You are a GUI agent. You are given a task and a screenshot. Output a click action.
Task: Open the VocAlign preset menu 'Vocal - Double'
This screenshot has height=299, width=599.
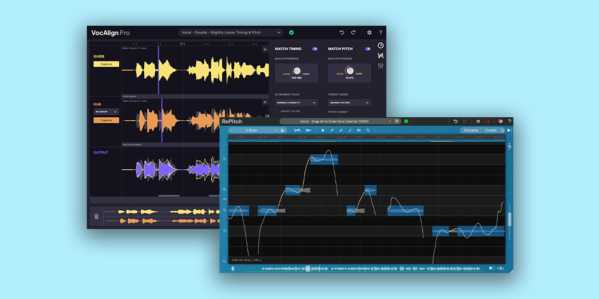231,32
